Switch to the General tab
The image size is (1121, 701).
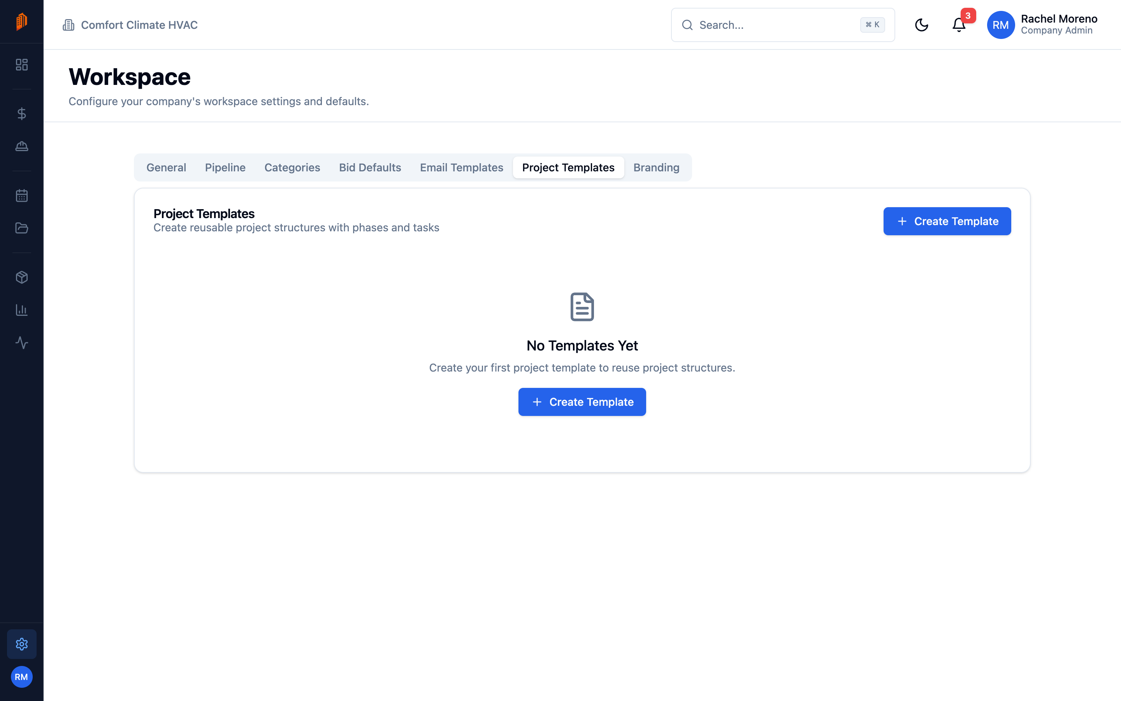tap(166, 167)
